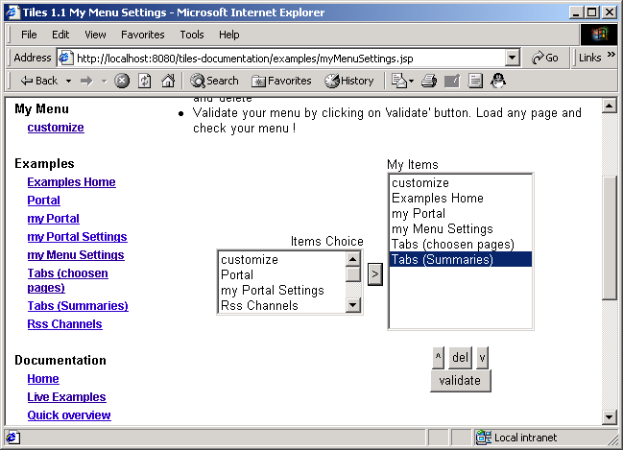Open the History toolbar button
Viewport: 623px width, 450px height.
(348, 81)
